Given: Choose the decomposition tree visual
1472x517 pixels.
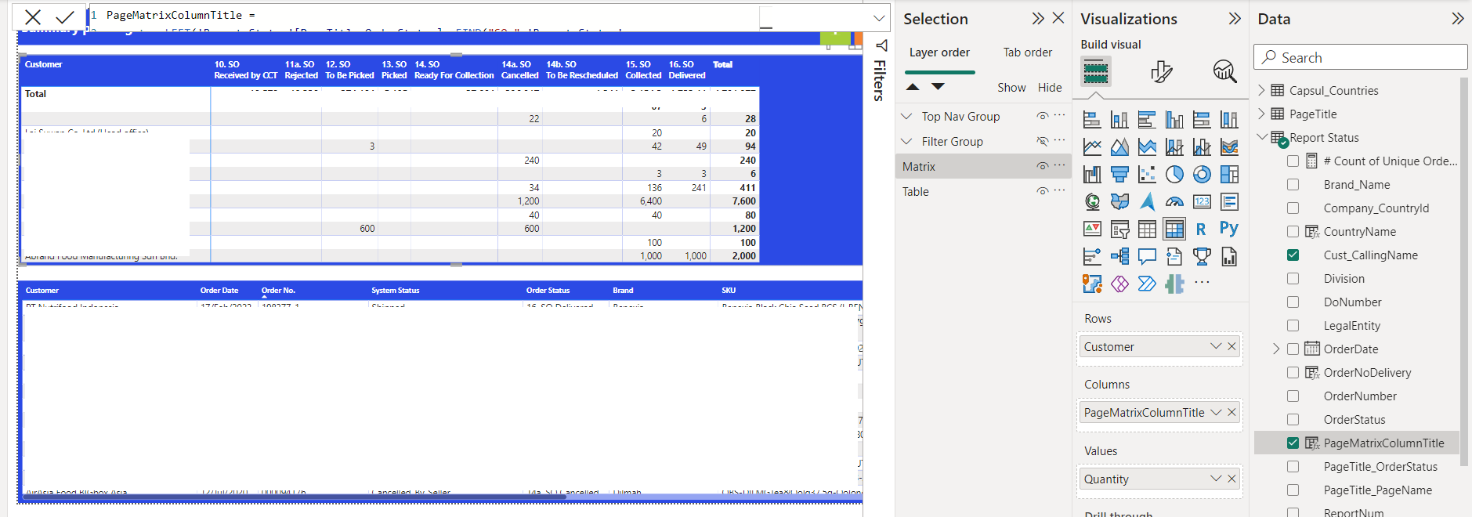Looking at the screenshot, I should [1119, 256].
